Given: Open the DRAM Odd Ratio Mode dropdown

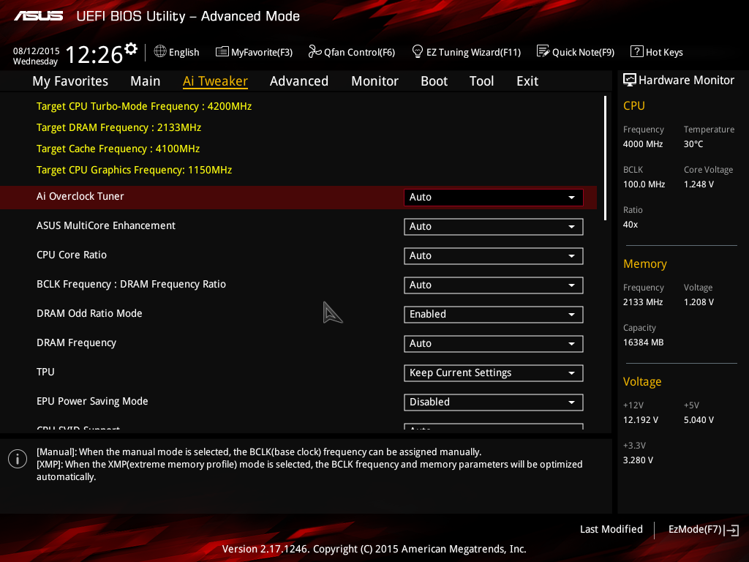Looking at the screenshot, I should point(494,315).
